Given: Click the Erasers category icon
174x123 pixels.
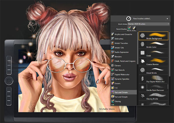Looking at the screenshot, I should [113, 83].
